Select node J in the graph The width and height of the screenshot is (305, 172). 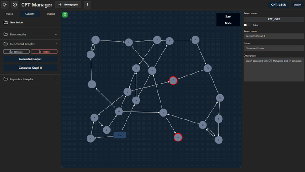[91, 55]
